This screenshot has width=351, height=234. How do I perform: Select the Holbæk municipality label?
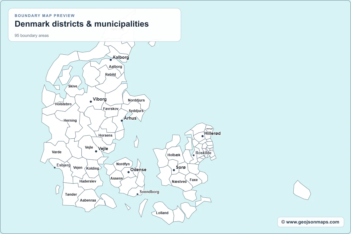coord(174,155)
